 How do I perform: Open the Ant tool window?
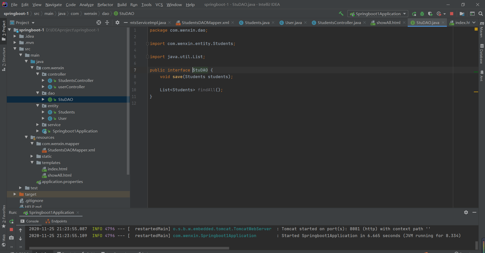[481, 76]
